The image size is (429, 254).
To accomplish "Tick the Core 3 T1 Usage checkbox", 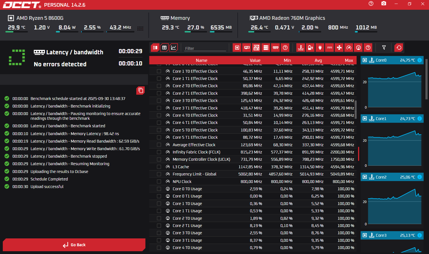I will (x=159, y=240).
